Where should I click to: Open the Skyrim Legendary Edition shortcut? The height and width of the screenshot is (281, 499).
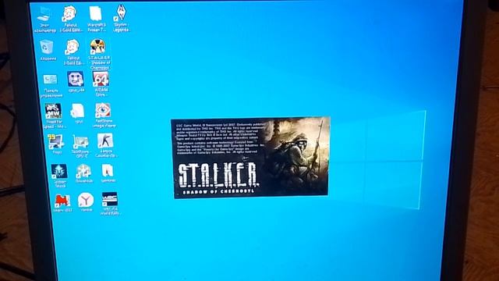click(x=122, y=19)
